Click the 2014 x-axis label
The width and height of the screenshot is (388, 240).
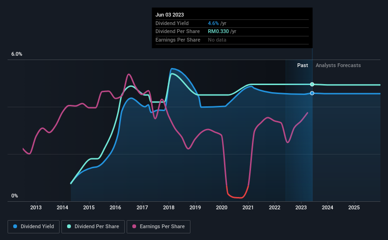62,207
